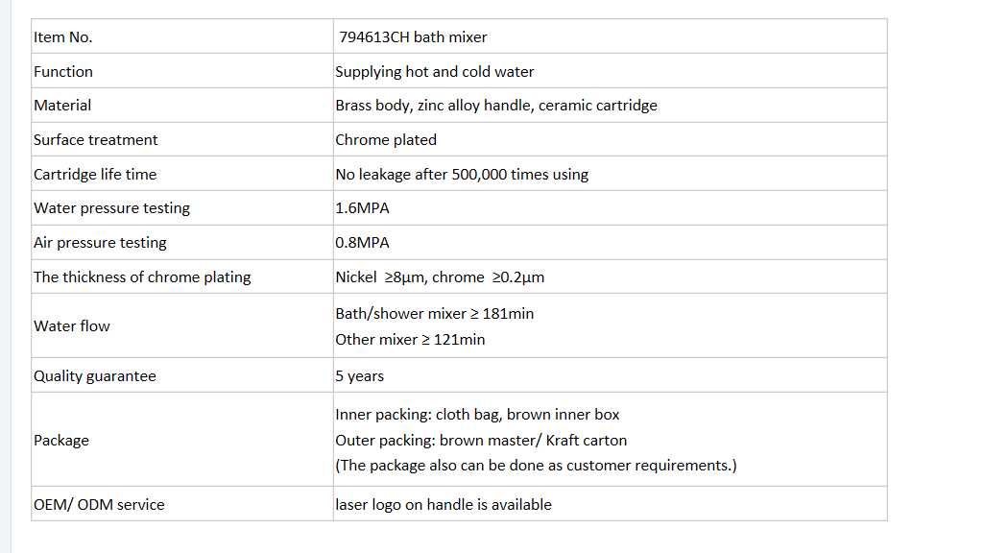This screenshot has width=984, height=553.
Task: Select 'Supplying hot and cold water' text
Action: tap(435, 72)
